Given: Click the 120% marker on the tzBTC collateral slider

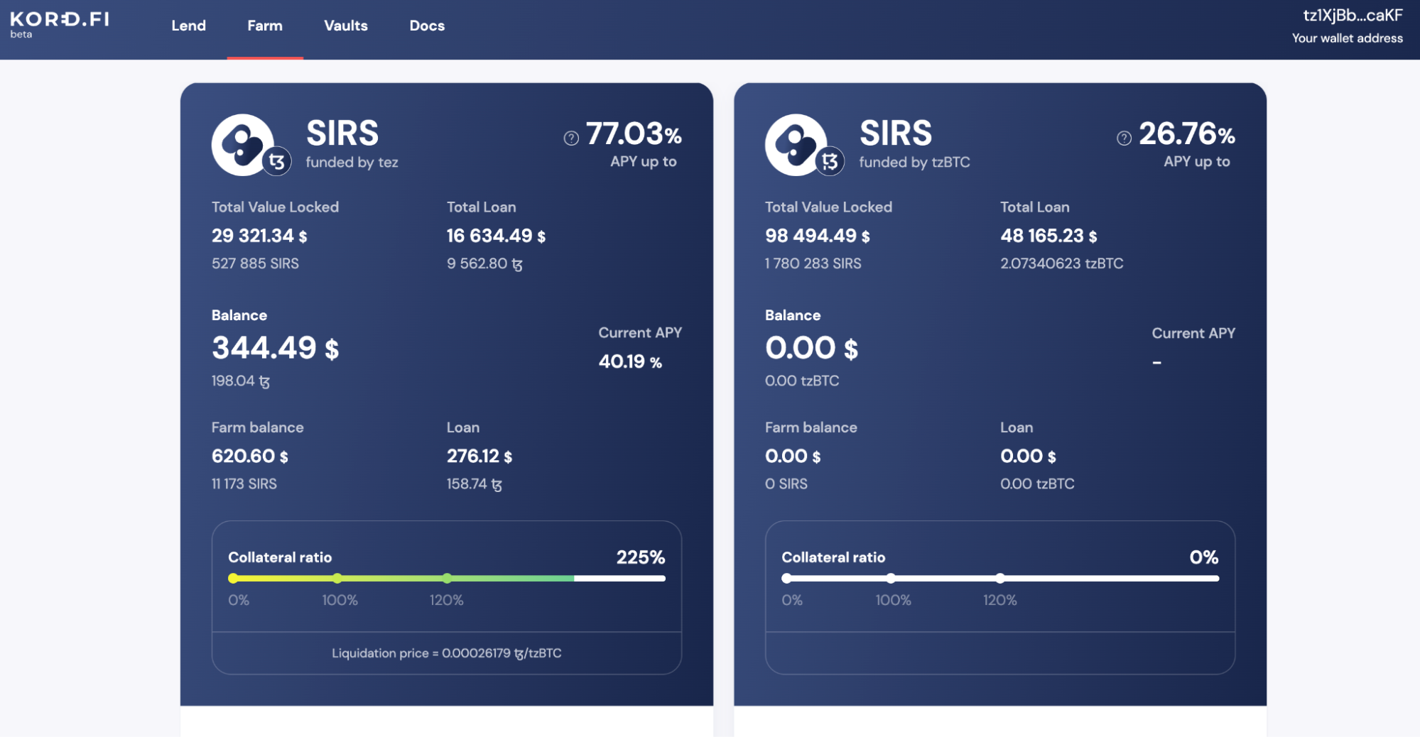Looking at the screenshot, I should (1000, 578).
